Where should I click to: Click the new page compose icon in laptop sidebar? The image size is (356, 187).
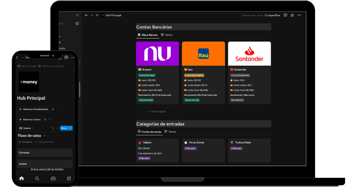(x=77, y=23)
